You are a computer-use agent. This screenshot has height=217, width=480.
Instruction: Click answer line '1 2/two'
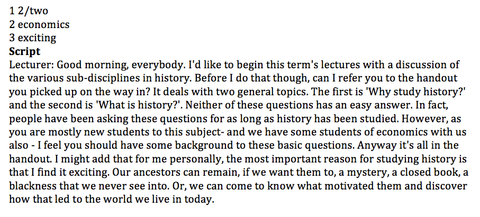click(x=29, y=11)
